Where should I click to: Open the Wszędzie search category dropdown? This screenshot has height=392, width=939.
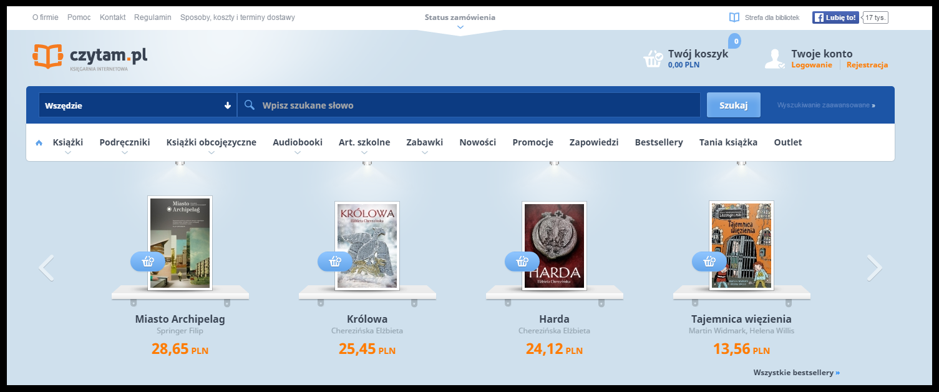137,105
